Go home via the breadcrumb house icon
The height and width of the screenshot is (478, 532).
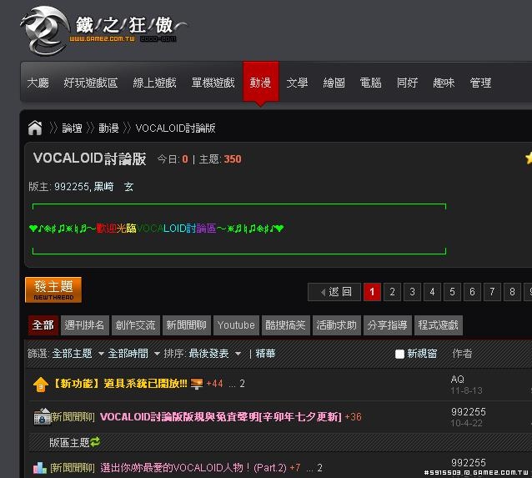35,128
